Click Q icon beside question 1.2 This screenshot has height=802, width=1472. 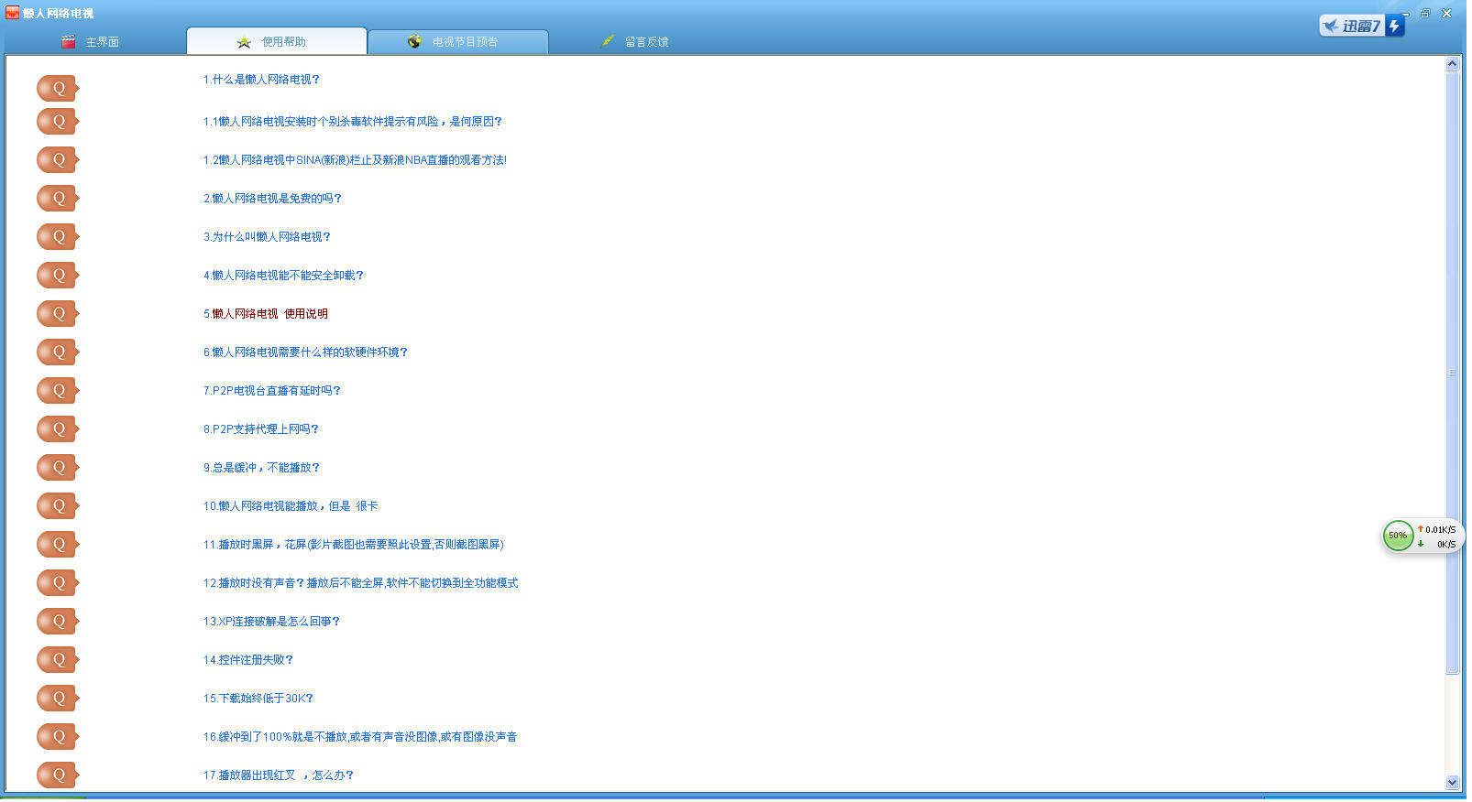pyautogui.click(x=58, y=160)
